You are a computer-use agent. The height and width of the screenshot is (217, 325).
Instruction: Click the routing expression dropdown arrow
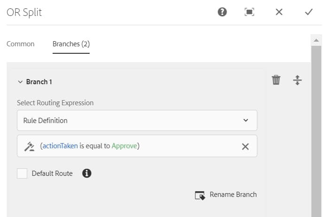click(x=246, y=120)
